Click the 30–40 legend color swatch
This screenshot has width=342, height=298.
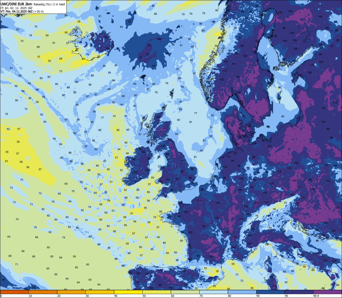pyautogui.click(x=100, y=292)
